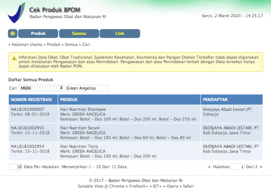
Task: Select registration number NA18181002954
Action: coord(28,146)
